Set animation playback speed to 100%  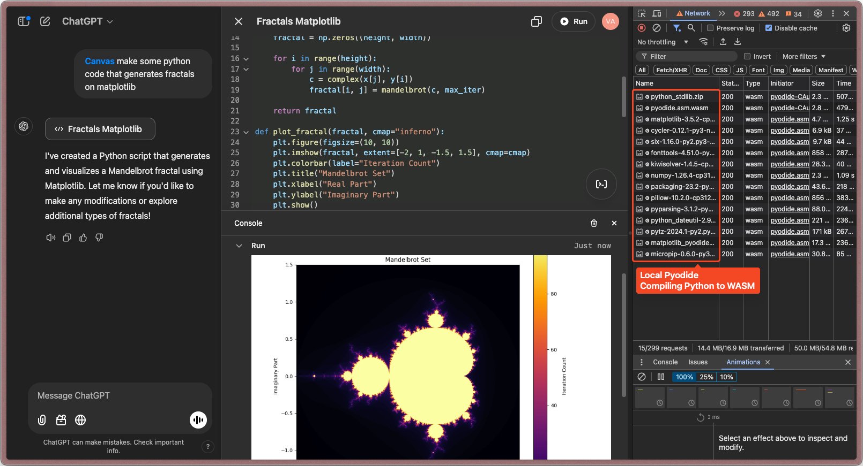pos(685,377)
